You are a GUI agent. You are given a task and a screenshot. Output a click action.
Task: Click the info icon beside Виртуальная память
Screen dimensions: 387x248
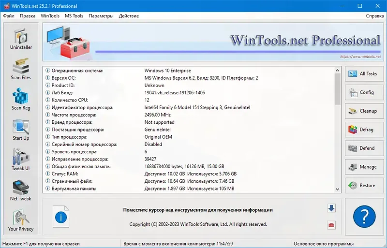tap(48, 189)
